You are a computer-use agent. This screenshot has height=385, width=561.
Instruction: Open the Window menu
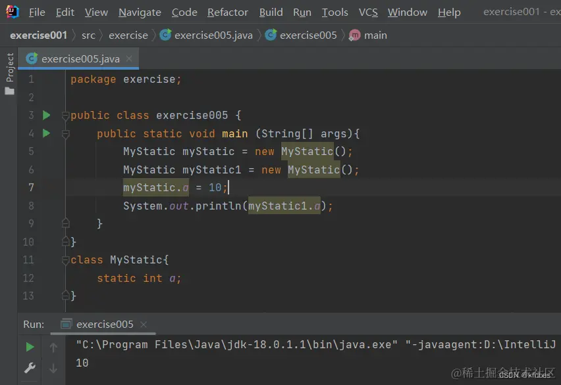tap(407, 12)
